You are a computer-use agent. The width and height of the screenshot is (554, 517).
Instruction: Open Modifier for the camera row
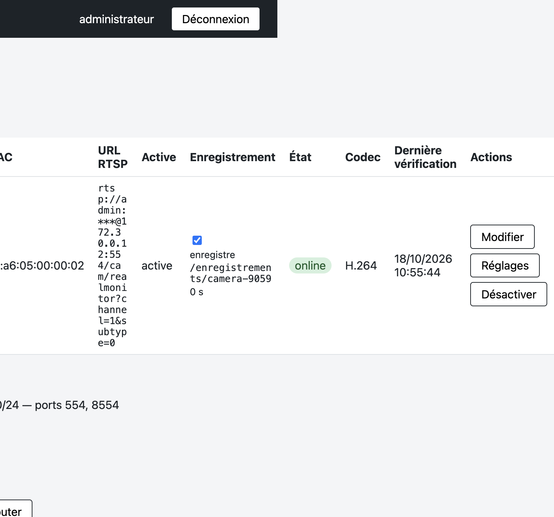click(x=502, y=237)
